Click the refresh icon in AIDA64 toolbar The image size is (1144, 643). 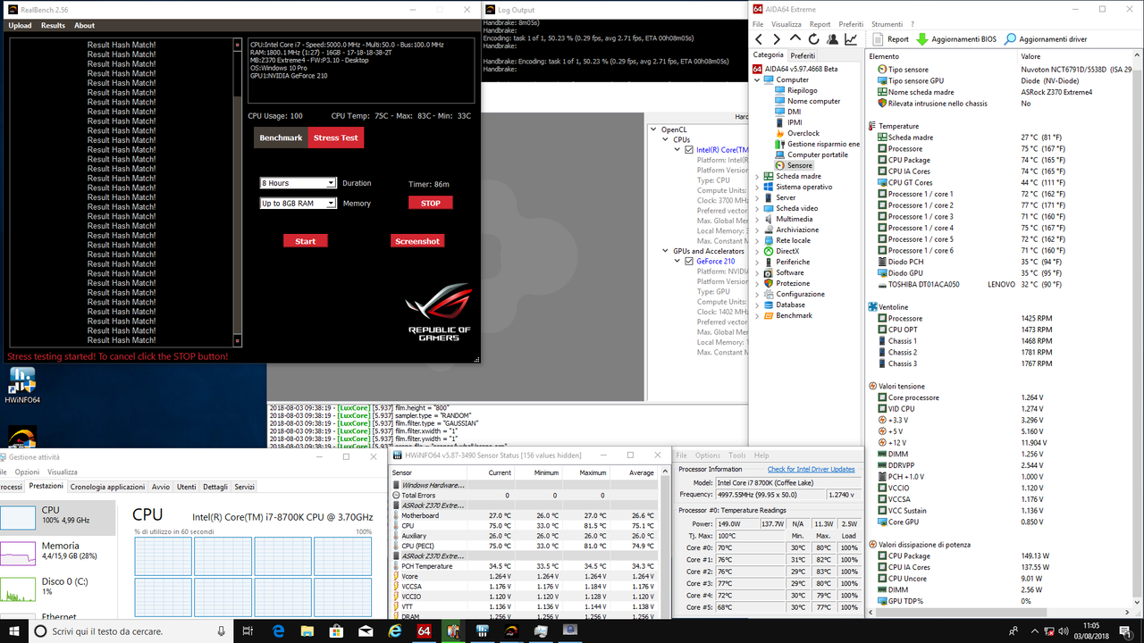coord(812,38)
